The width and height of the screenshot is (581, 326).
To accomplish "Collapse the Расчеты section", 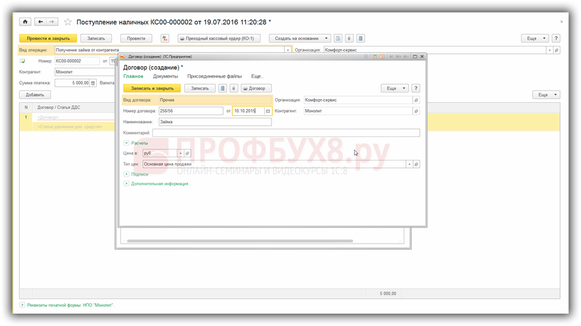I will 126,143.
